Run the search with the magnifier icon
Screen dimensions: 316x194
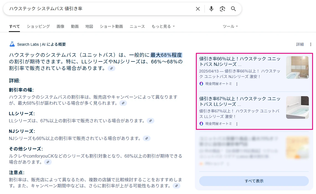tap(233, 9)
